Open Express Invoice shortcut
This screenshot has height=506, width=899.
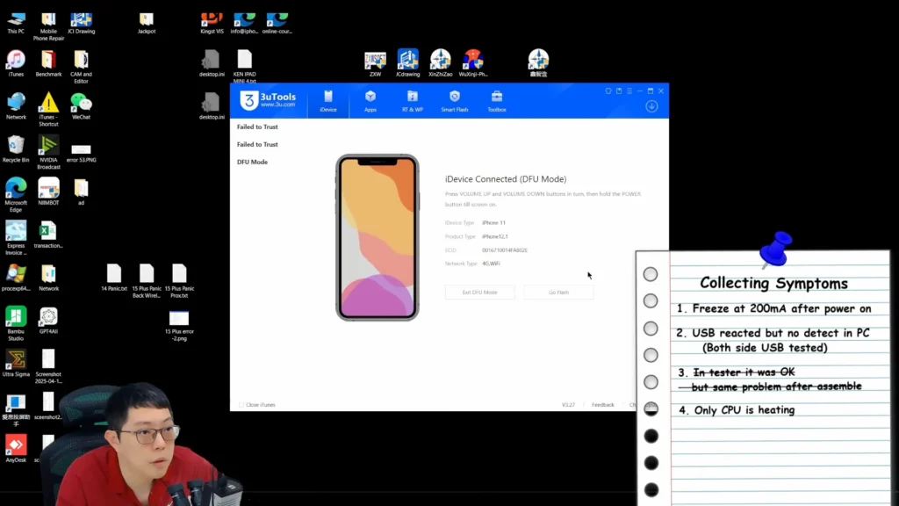tap(16, 238)
